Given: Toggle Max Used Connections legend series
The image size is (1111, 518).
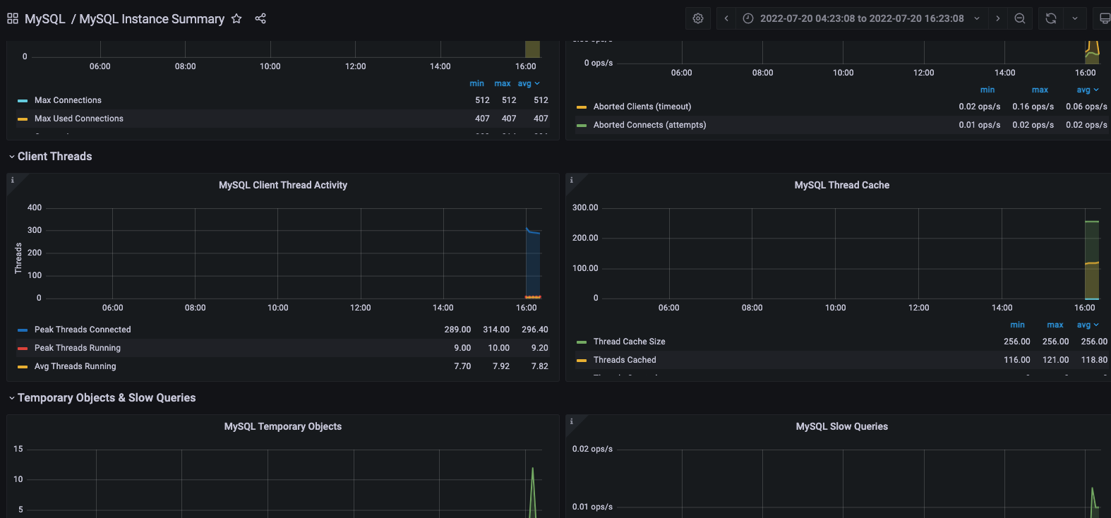Looking at the screenshot, I should (x=79, y=119).
